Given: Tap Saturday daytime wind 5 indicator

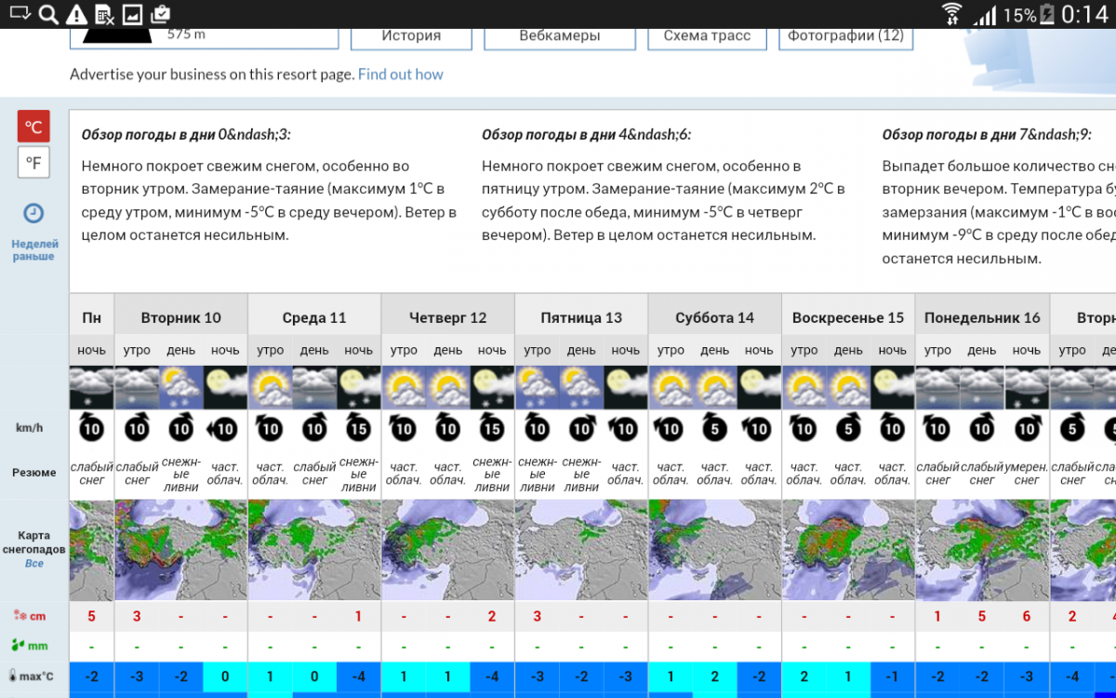Looking at the screenshot, I should click(x=715, y=428).
